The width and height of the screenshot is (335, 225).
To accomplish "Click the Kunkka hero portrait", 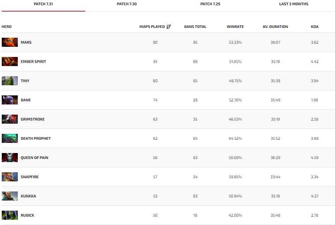I will tap(10, 196).
